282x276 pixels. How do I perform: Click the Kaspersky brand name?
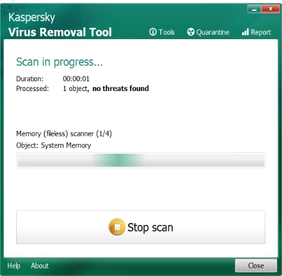(x=32, y=17)
